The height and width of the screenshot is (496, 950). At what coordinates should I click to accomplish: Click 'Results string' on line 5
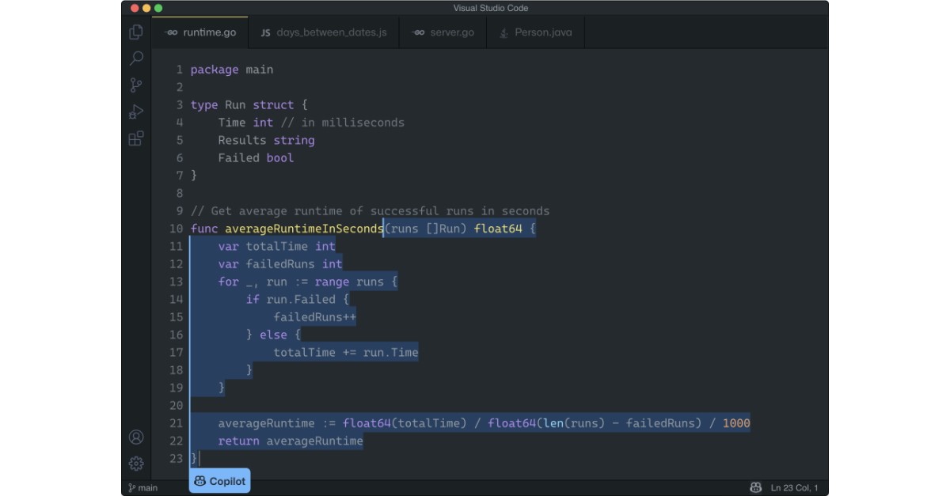[267, 140]
